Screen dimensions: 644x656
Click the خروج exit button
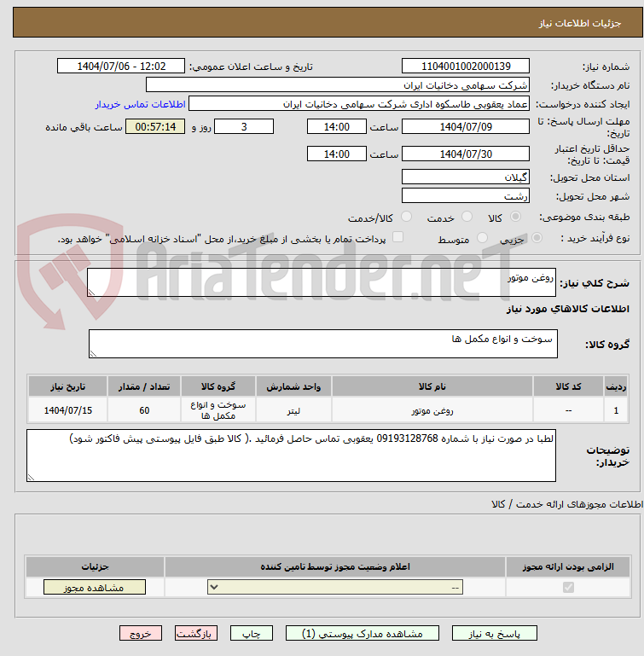(x=141, y=634)
